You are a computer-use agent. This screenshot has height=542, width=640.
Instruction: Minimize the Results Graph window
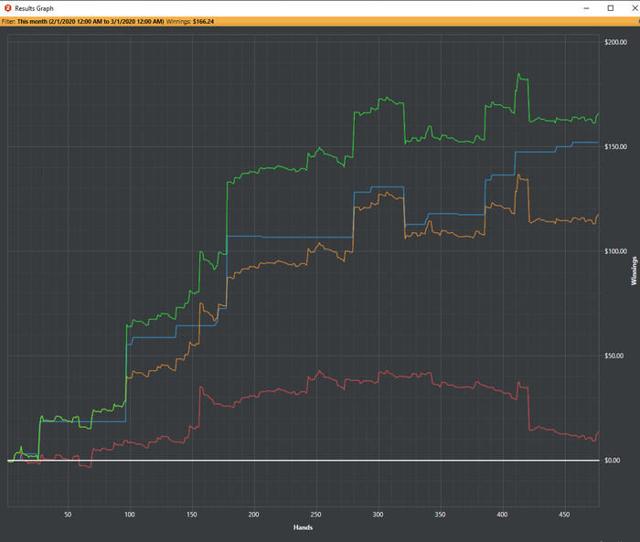pyautogui.click(x=586, y=8)
